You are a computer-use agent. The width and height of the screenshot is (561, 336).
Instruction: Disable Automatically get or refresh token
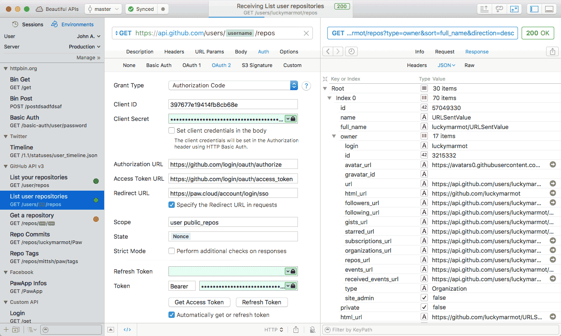tap(172, 315)
